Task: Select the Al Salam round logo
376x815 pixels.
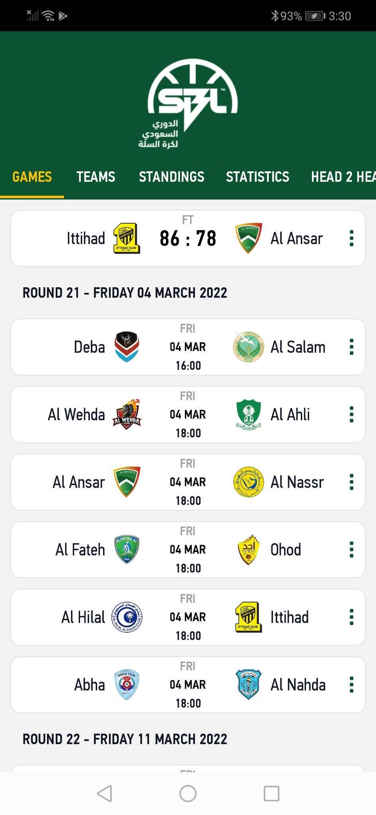Action: [x=248, y=347]
